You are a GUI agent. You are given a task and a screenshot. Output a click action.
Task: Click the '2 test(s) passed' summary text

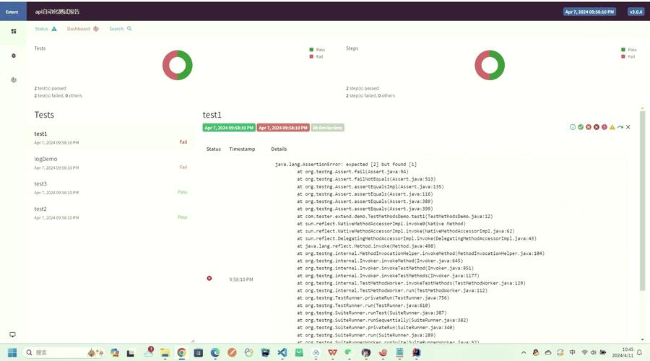click(x=50, y=88)
